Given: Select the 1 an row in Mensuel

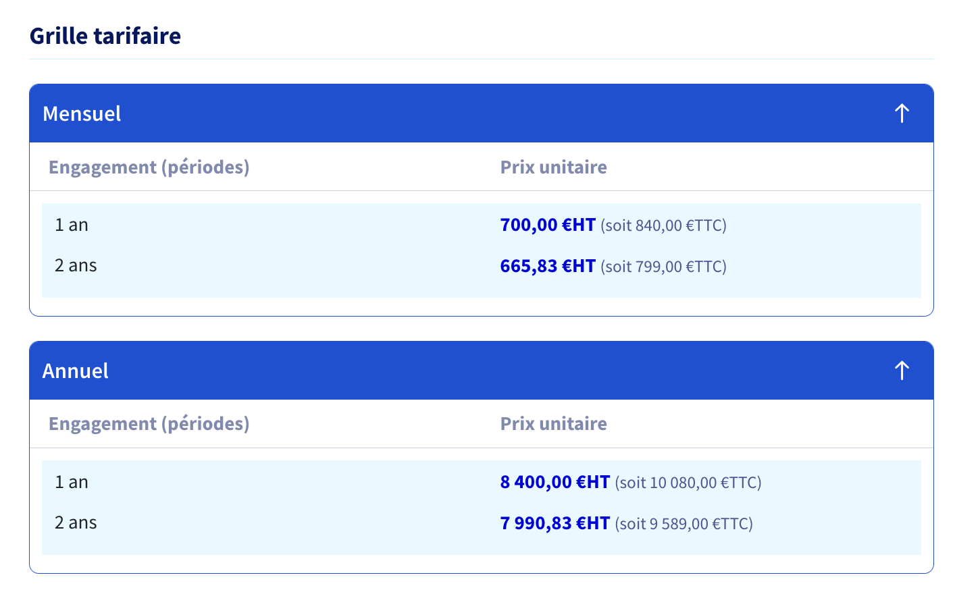Looking at the screenshot, I should click(x=482, y=225).
